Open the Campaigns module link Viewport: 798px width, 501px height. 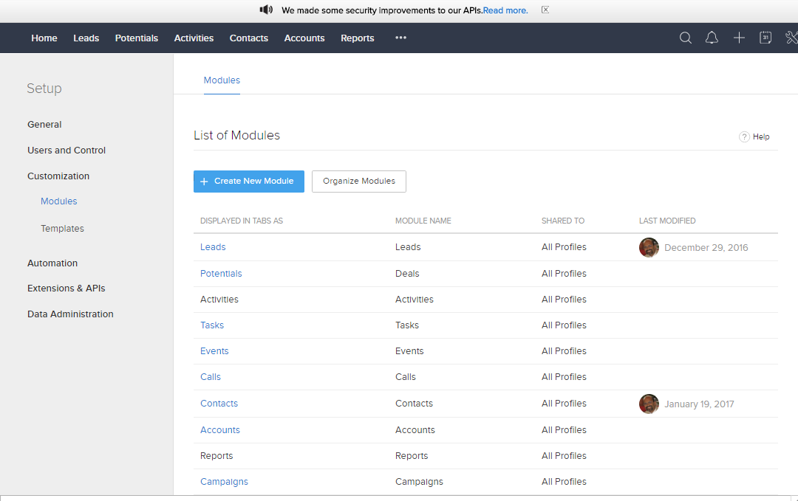pyautogui.click(x=224, y=482)
